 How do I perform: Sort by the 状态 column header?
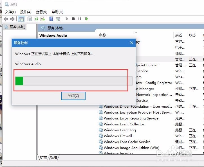[192, 35]
